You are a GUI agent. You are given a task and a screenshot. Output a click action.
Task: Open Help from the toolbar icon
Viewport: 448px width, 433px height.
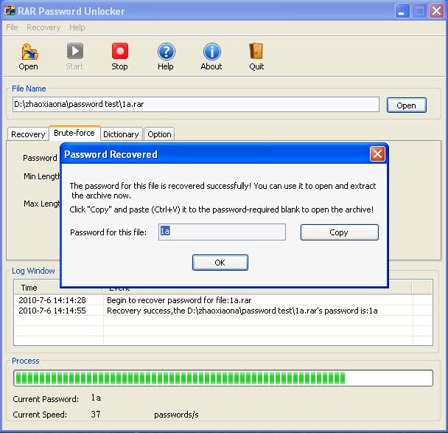click(166, 52)
